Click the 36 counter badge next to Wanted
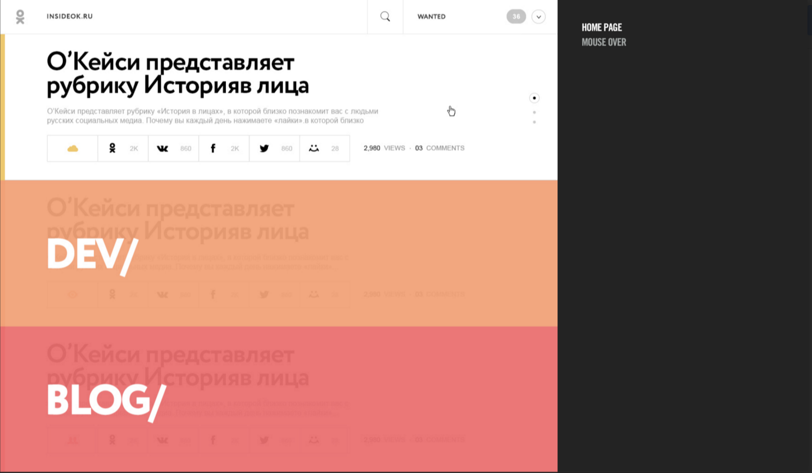 pyautogui.click(x=516, y=17)
